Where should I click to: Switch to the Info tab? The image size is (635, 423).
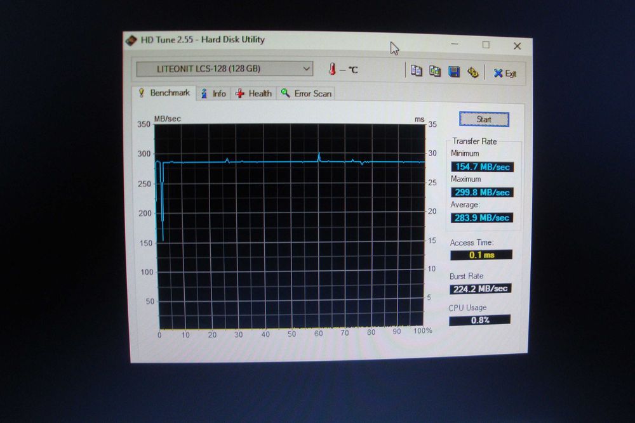coord(213,93)
